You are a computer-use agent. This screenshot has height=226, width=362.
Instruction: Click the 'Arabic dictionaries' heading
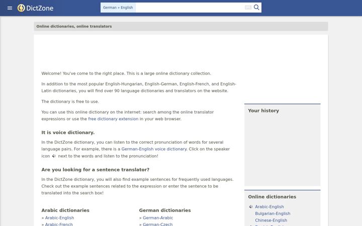click(x=65, y=210)
